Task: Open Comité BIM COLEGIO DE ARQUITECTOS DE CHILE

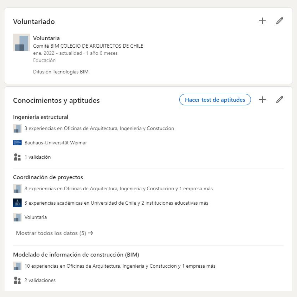Action: click(88, 46)
